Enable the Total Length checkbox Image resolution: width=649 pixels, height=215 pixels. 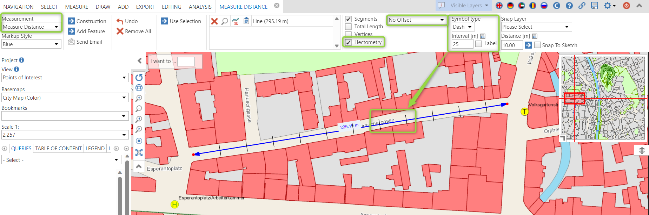coord(349,27)
